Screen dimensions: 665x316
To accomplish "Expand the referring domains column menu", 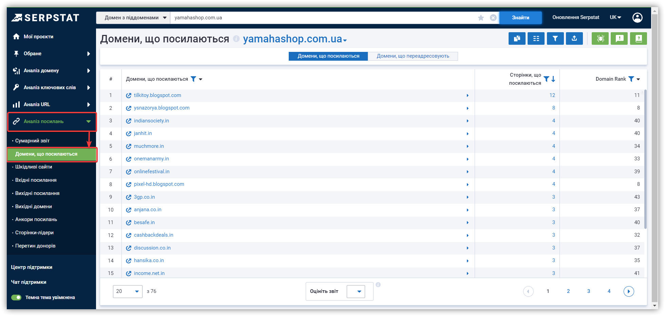I will pos(201,79).
